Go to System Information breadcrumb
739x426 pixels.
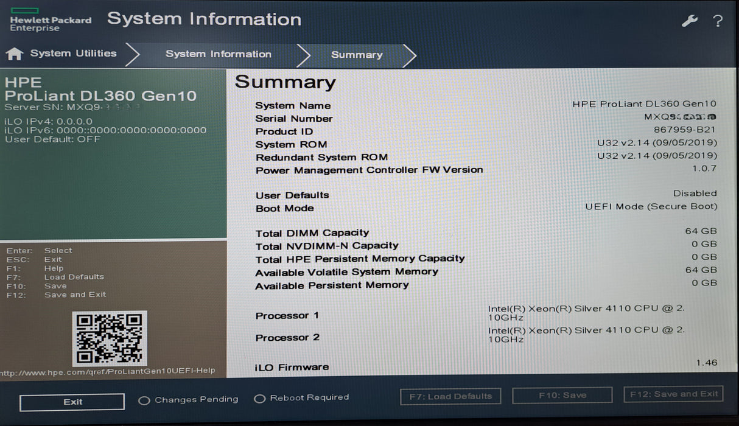tap(219, 54)
